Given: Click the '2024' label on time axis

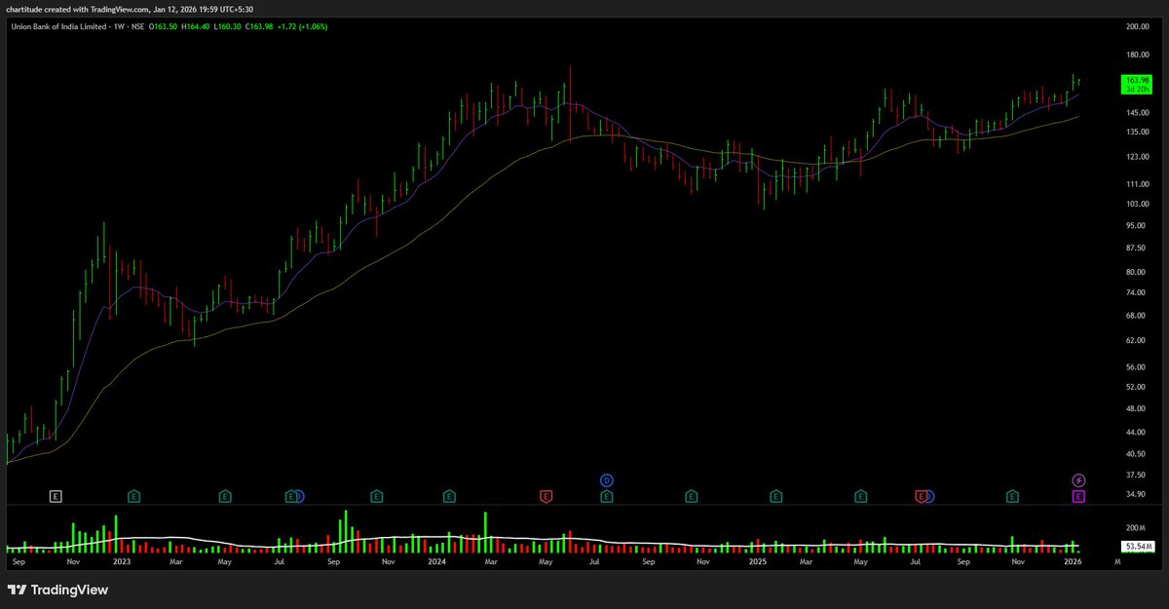Looking at the screenshot, I should [x=435, y=562].
